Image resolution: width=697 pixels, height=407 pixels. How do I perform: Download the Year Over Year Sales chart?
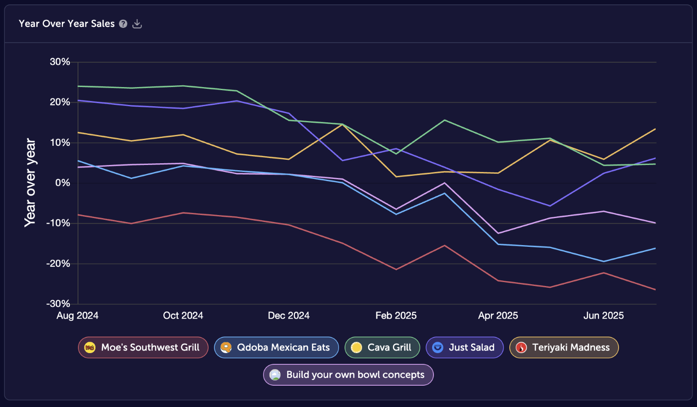tap(137, 24)
